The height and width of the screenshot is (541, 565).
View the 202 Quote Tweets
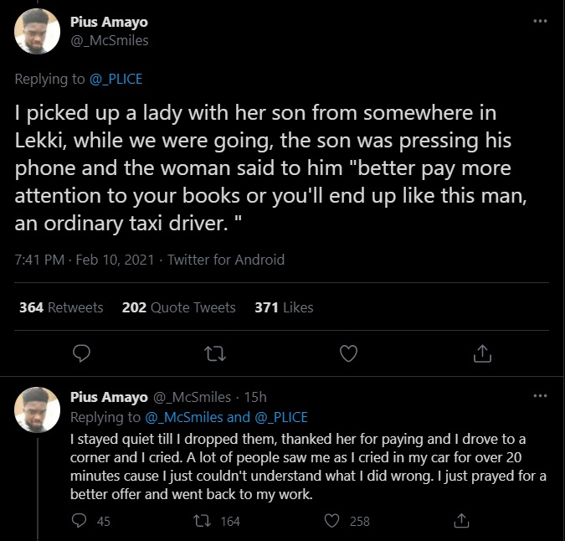click(178, 307)
